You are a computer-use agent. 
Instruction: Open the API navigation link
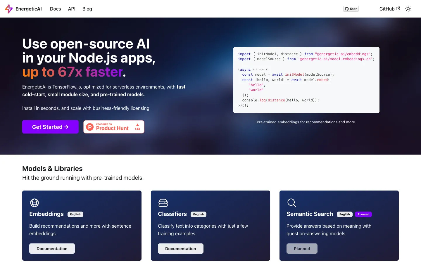pyautogui.click(x=72, y=9)
